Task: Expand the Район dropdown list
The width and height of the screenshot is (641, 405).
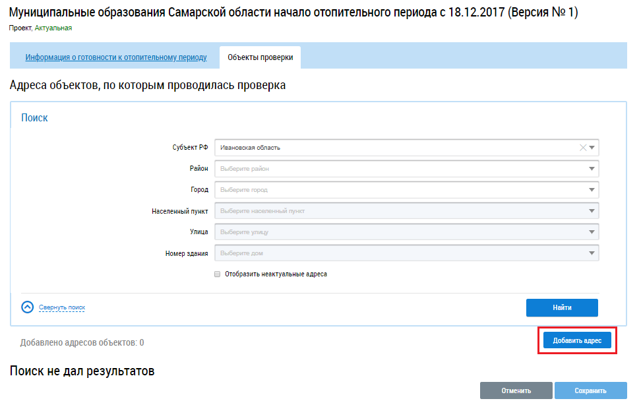Action: click(x=592, y=169)
